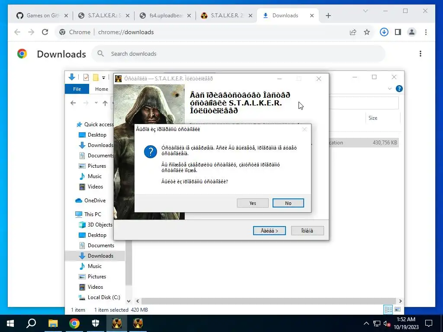Select Videos under Quick access
Image resolution: width=443 pixels, height=332 pixels.
[91, 187]
